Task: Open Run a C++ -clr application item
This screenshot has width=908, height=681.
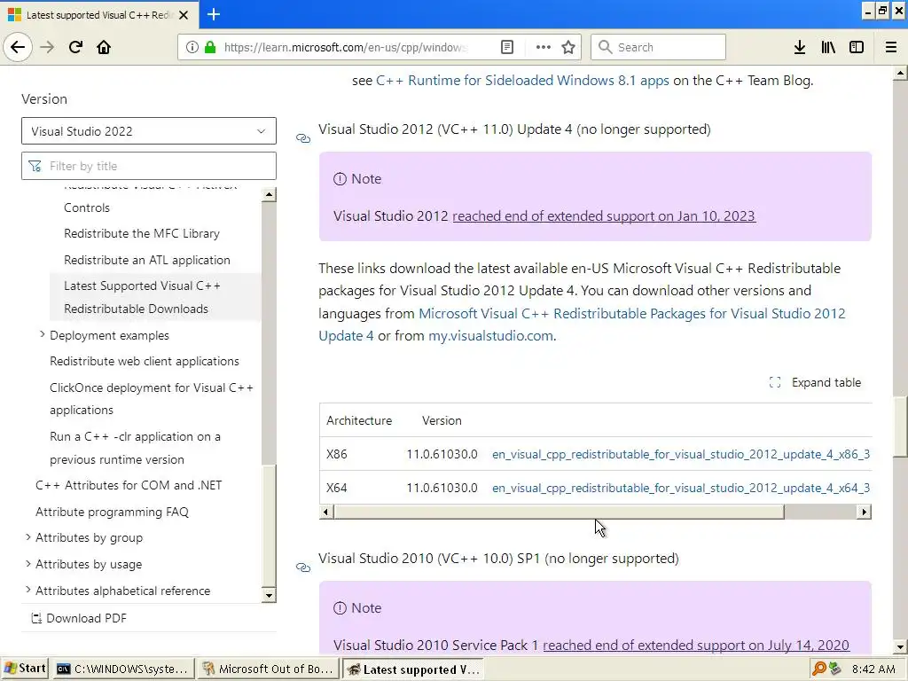Action: click(135, 448)
